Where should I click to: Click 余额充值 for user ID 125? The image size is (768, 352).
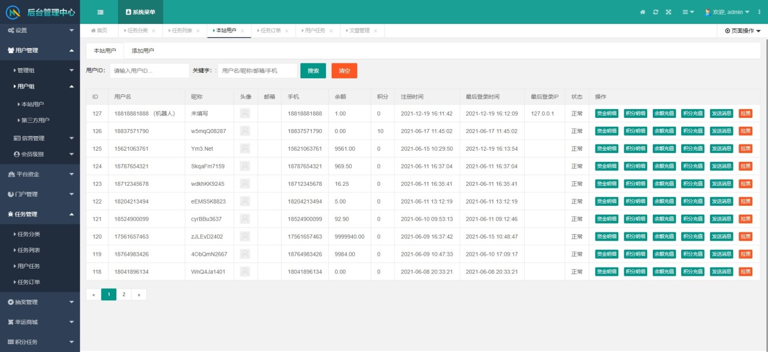(664, 148)
